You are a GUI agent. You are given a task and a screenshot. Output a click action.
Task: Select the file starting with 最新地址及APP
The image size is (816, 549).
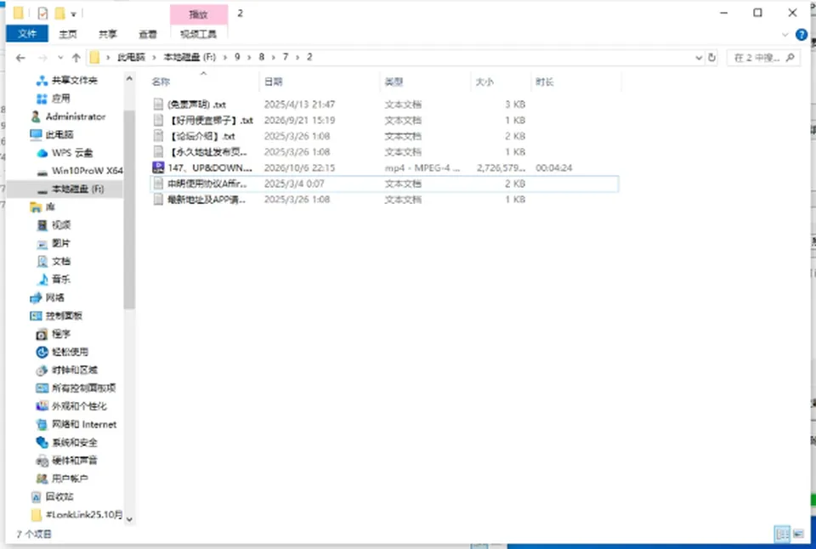pos(384,200)
